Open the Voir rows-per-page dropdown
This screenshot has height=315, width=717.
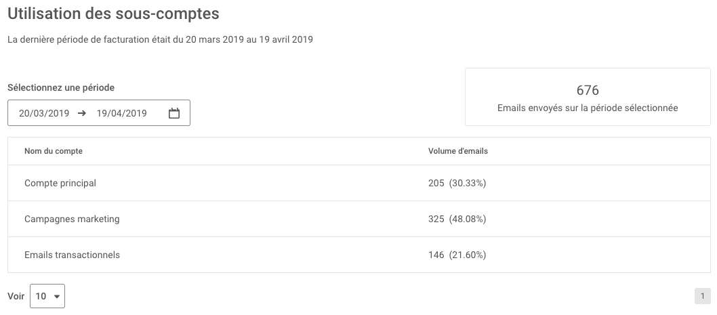47,296
